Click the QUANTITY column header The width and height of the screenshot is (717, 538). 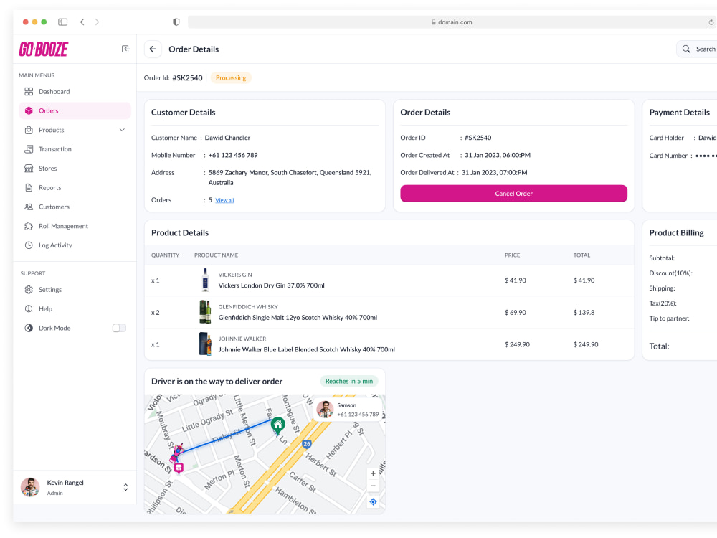click(x=165, y=255)
